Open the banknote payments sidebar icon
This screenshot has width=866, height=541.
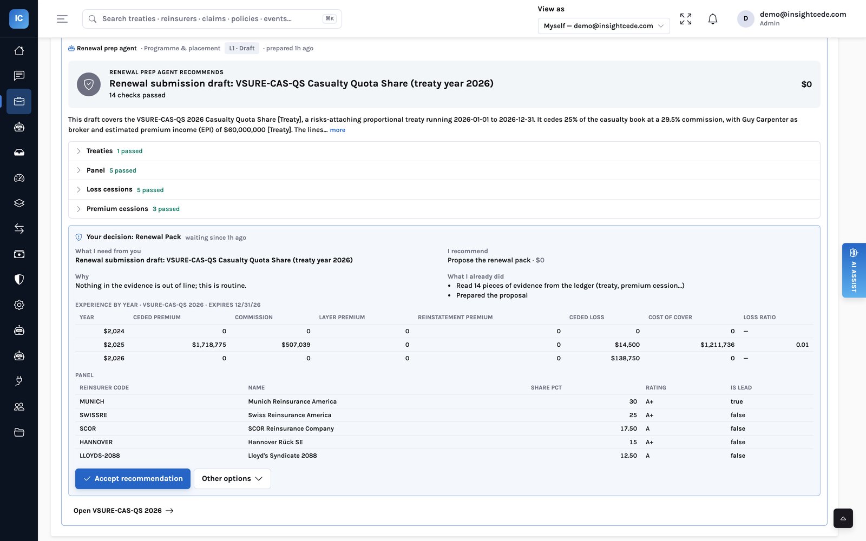[x=19, y=254]
